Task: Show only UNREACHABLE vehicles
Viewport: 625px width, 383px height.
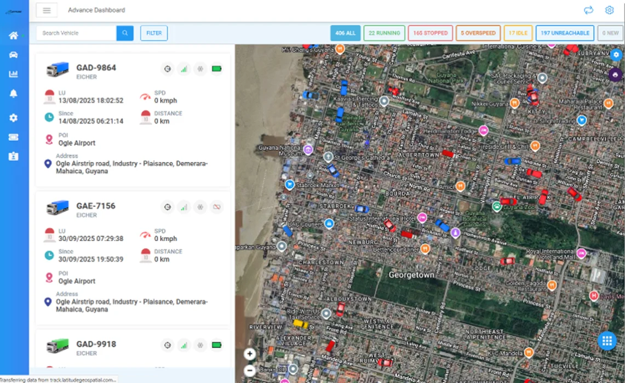Action: [x=565, y=33]
